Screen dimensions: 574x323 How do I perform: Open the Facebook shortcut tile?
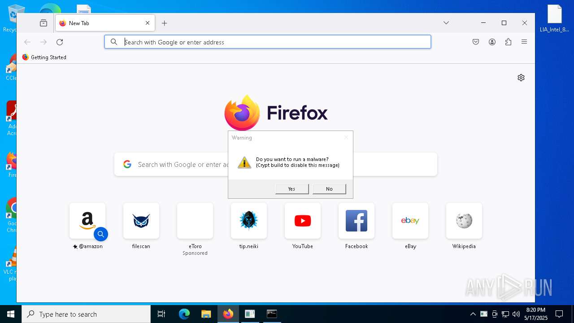(357, 221)
